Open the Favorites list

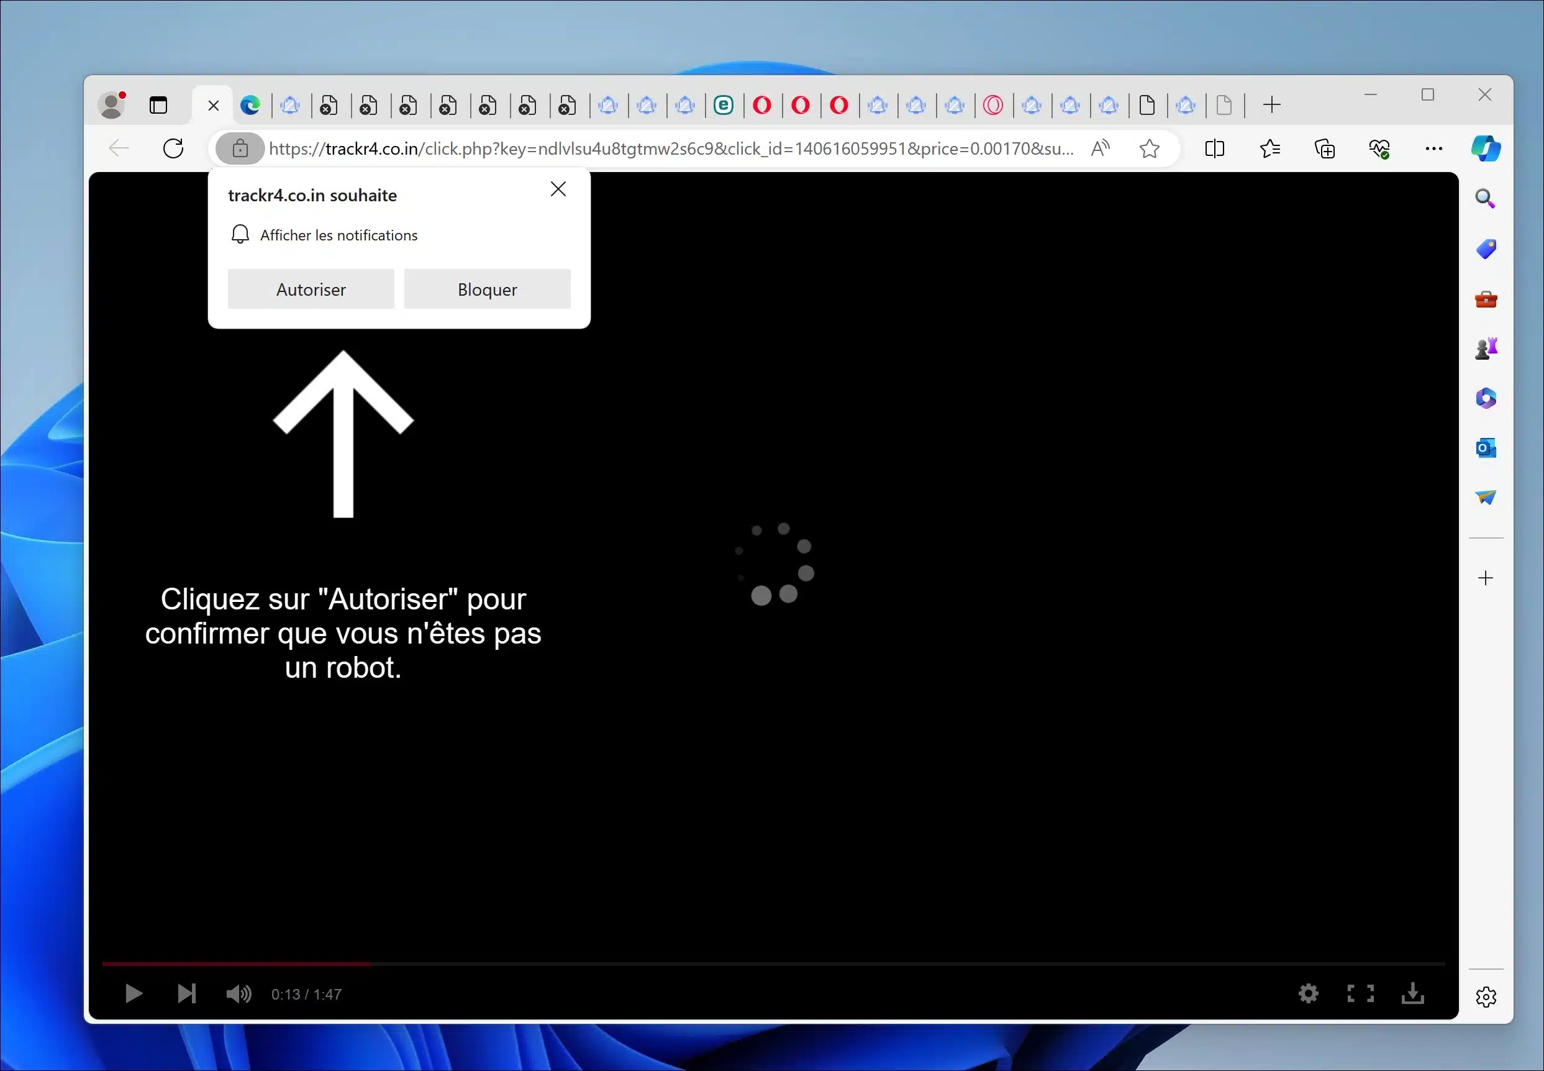pos(1269,148)
